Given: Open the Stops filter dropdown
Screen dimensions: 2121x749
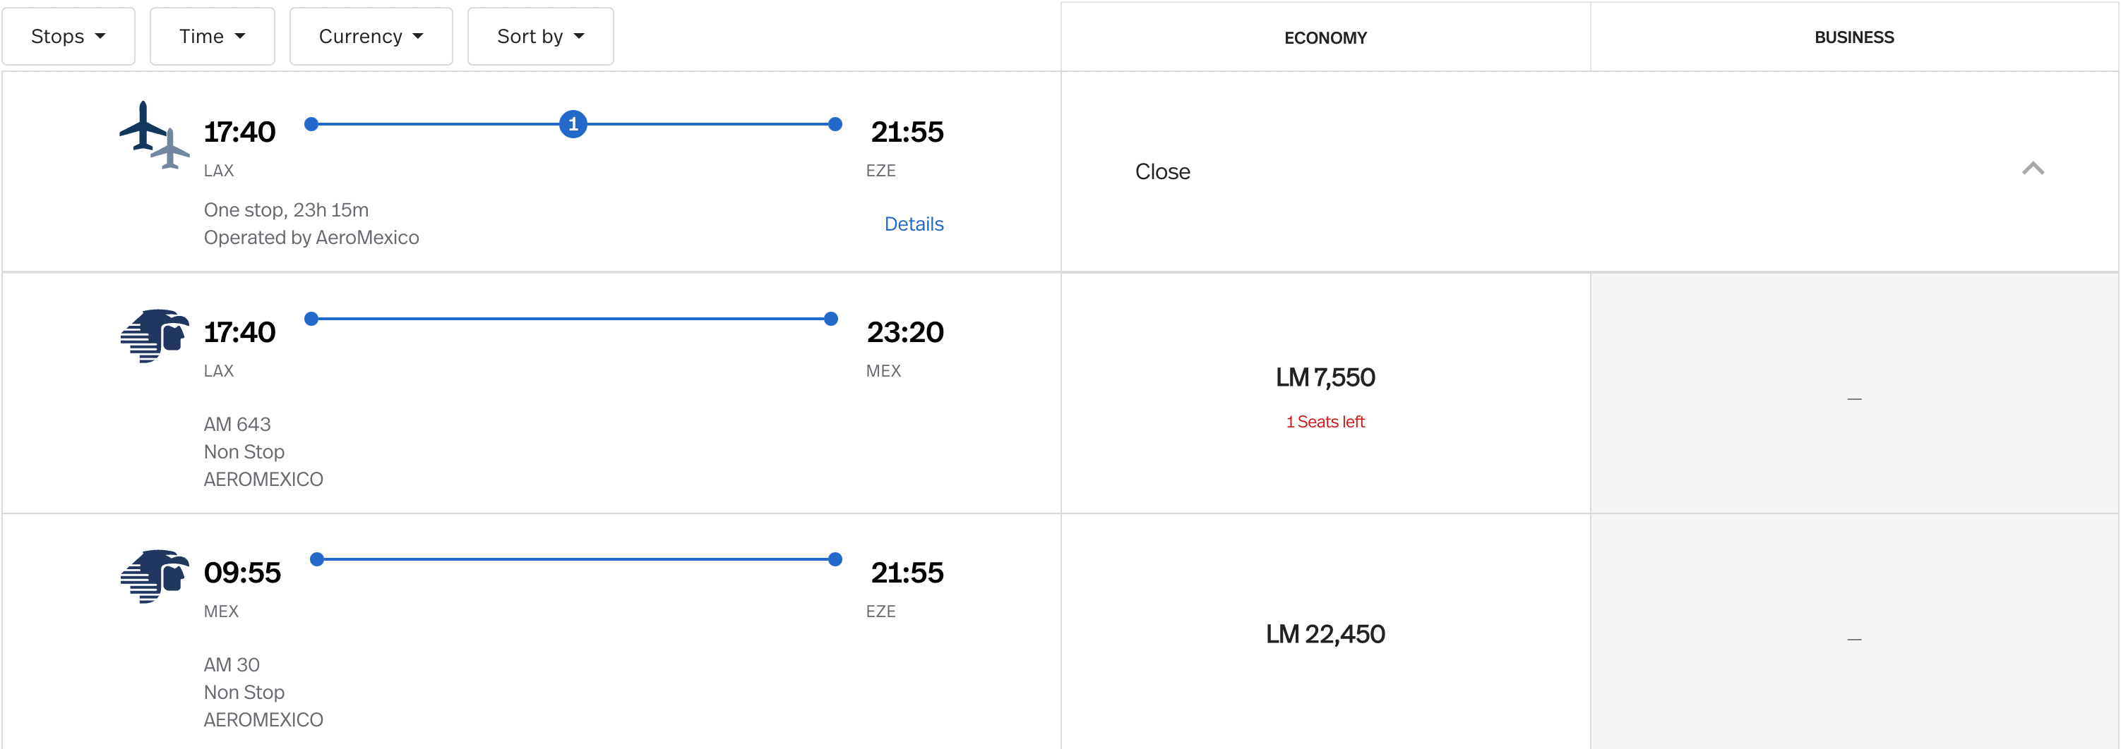Looking at the screenshot, I should pos(68,35).
